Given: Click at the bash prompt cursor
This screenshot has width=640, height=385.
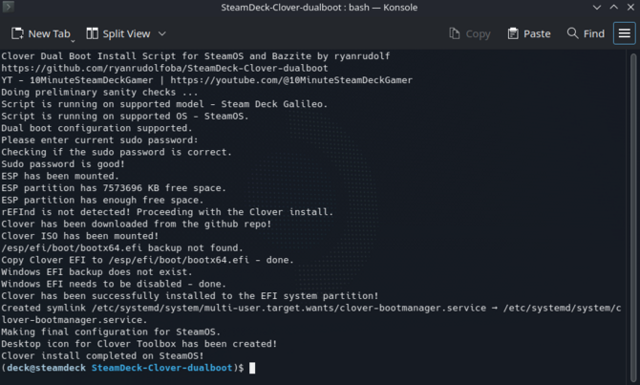Looking at the screenshot, I should [252, 368].
